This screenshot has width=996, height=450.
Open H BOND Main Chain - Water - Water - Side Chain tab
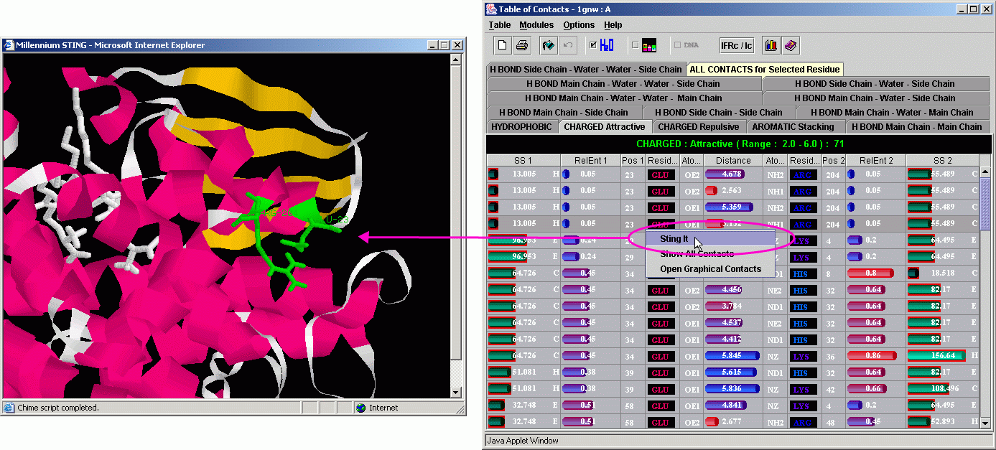[x=623, y=84]
